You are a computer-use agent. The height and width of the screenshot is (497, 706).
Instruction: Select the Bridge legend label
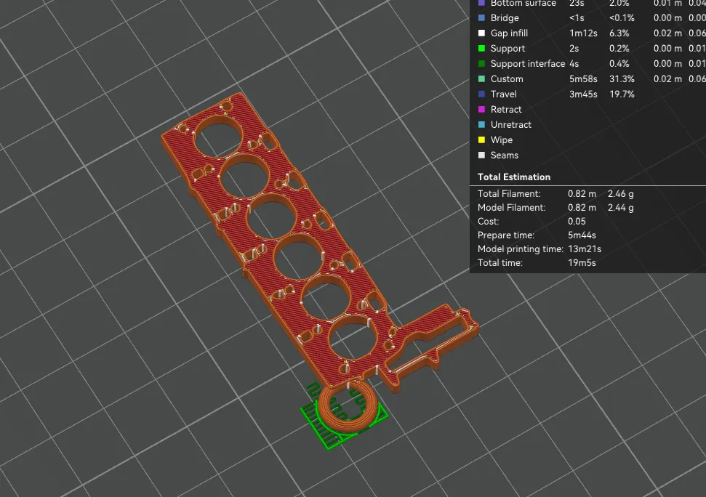tap(505, 18)
